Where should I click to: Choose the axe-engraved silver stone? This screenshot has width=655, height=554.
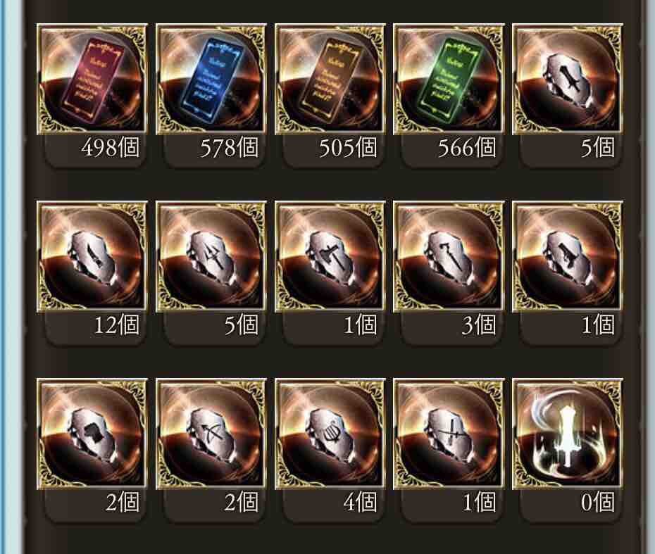330,257
